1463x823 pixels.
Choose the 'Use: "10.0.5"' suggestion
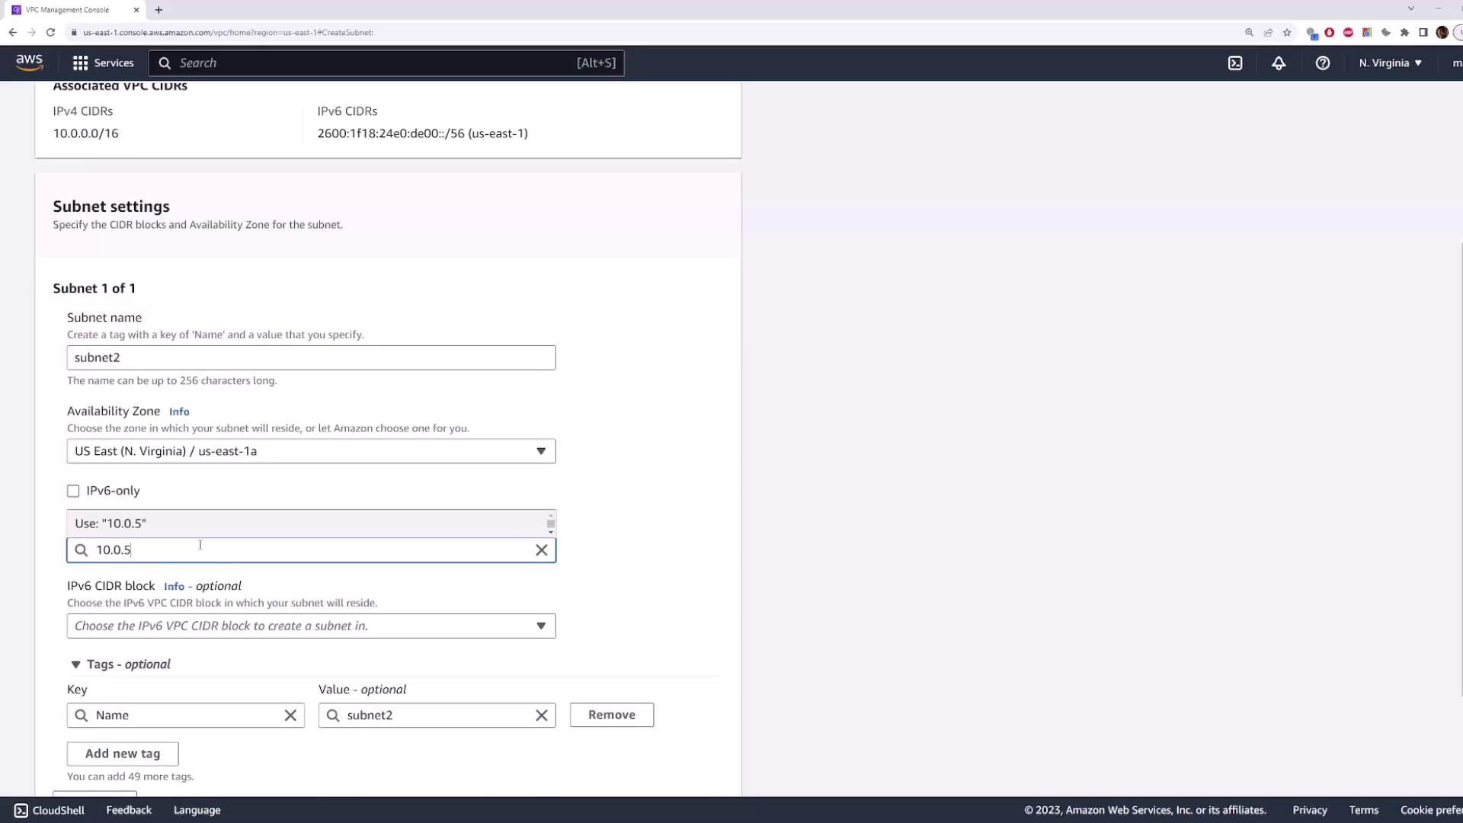pos(305,524)
